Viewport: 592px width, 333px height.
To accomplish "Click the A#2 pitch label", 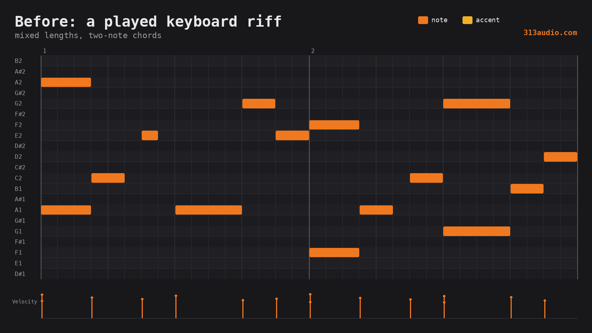I will tap(20, 71).
